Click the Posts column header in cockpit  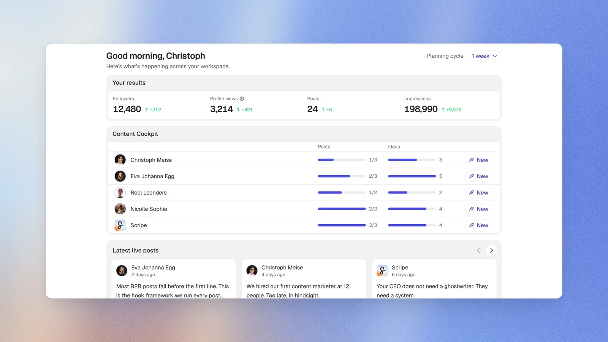click(324, 147)
